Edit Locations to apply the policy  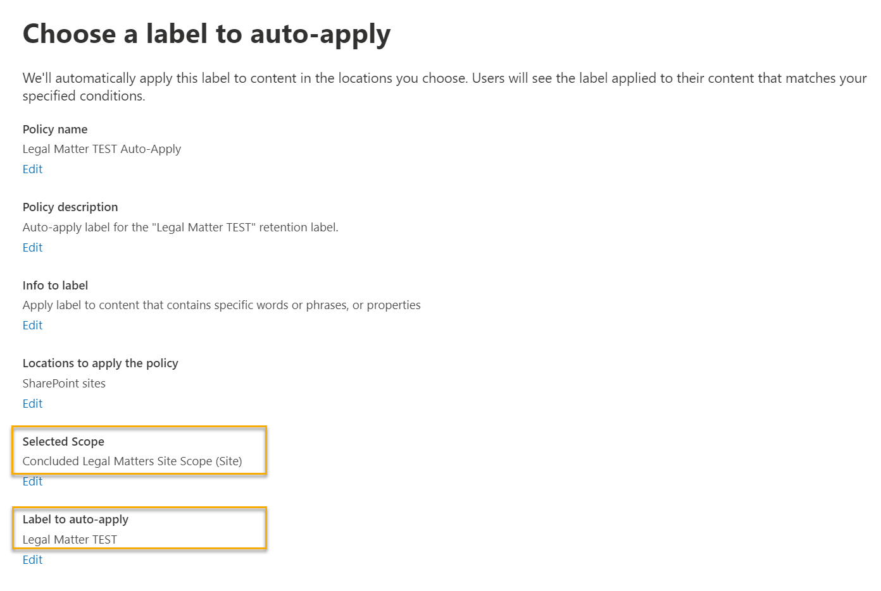pos(32,404)
